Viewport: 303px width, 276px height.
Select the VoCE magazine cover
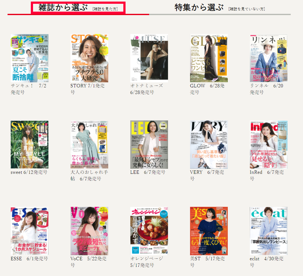[89, 231]
